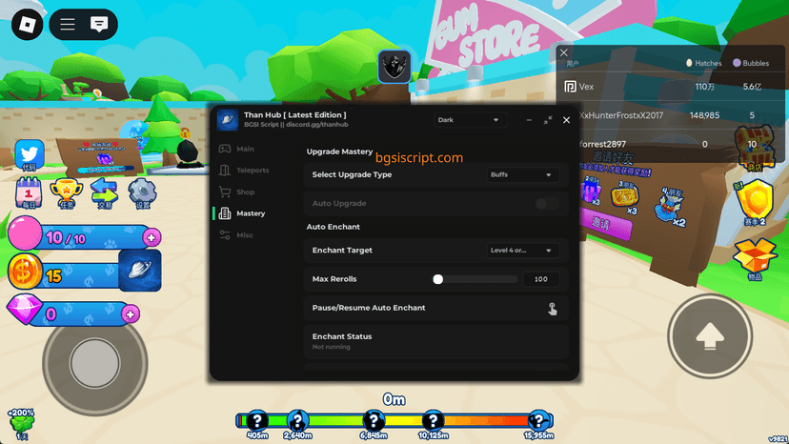Expand the Select Upgrade Type dropdown

[522, 175]
